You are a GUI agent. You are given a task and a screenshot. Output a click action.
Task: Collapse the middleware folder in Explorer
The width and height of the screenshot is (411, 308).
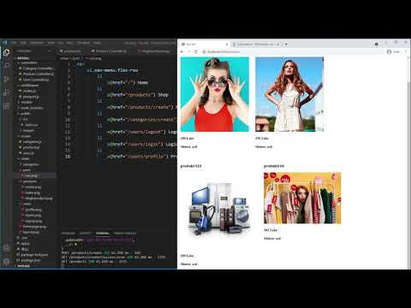click(x=29, y=86)
